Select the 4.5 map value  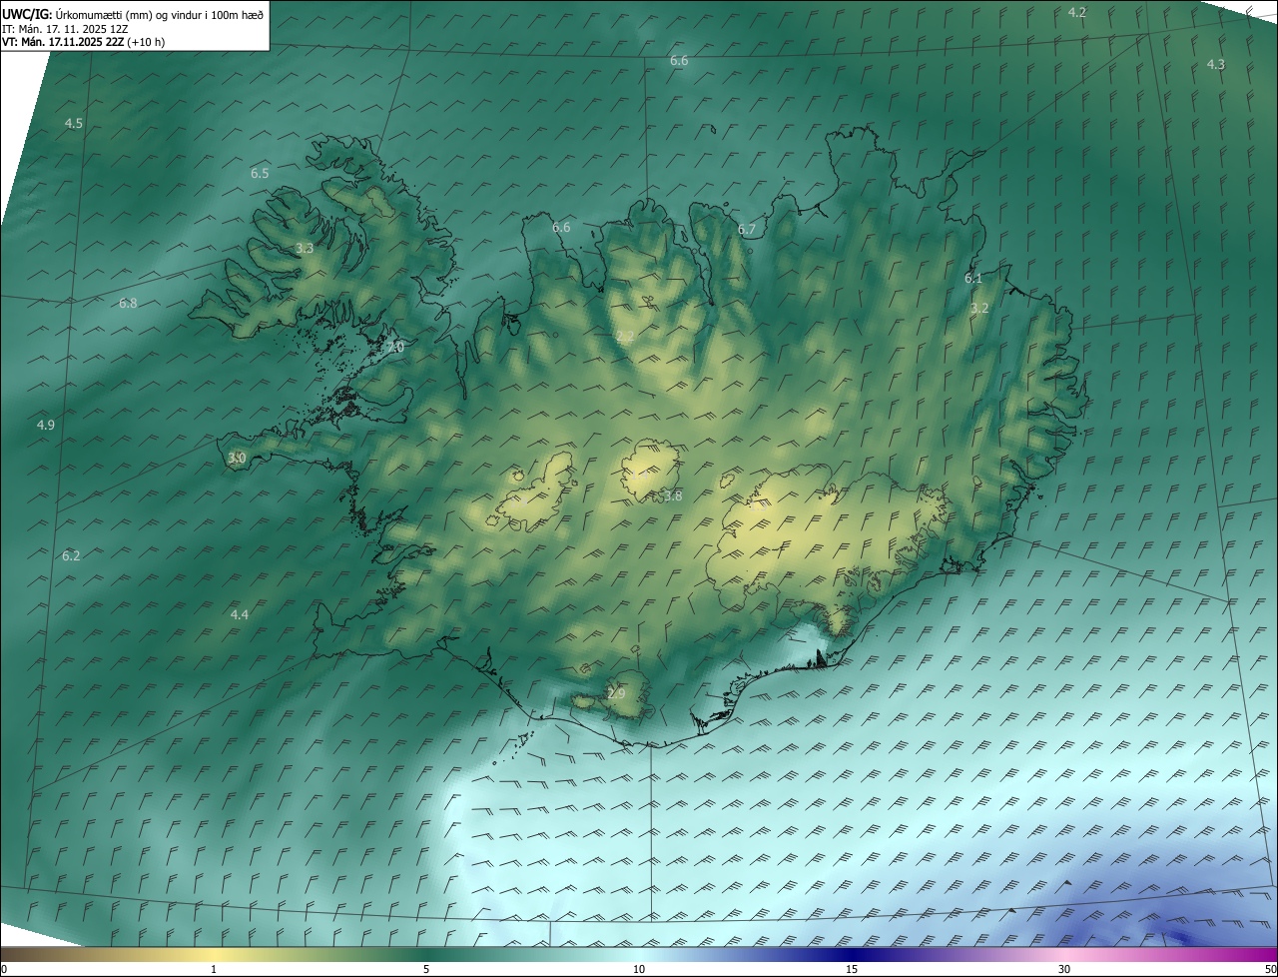point(74,123)
